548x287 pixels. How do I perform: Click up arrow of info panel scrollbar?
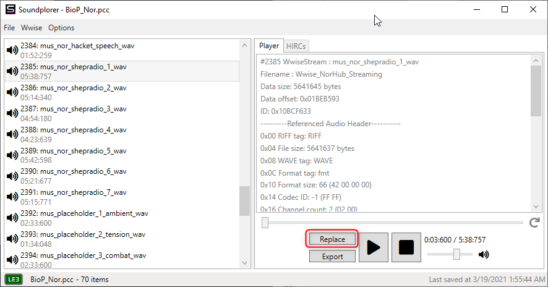click(536, 61)
